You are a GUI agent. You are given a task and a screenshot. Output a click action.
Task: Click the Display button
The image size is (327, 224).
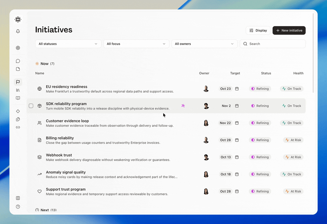pos(258,30)
